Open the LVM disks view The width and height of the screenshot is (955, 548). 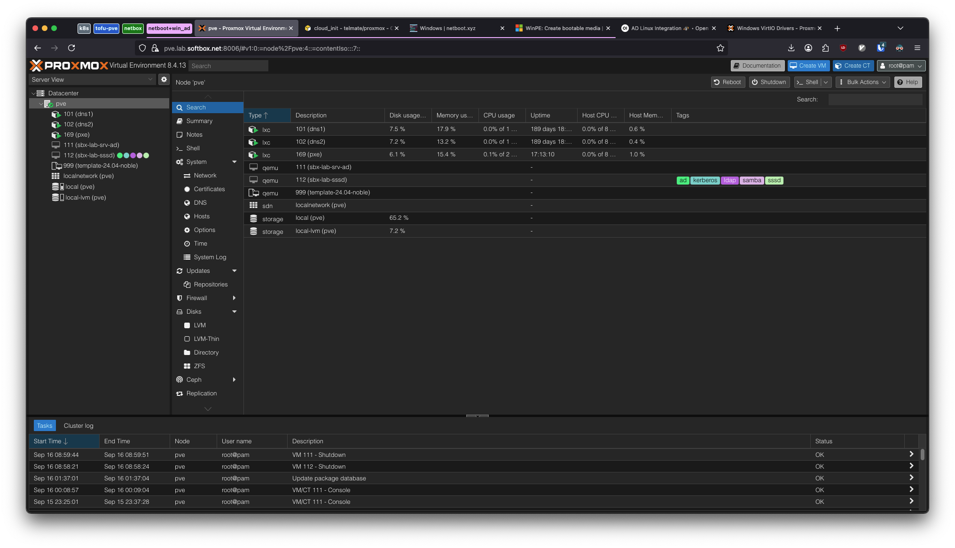coord(199,325)
